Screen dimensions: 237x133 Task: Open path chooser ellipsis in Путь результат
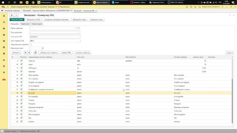(79, 33)
